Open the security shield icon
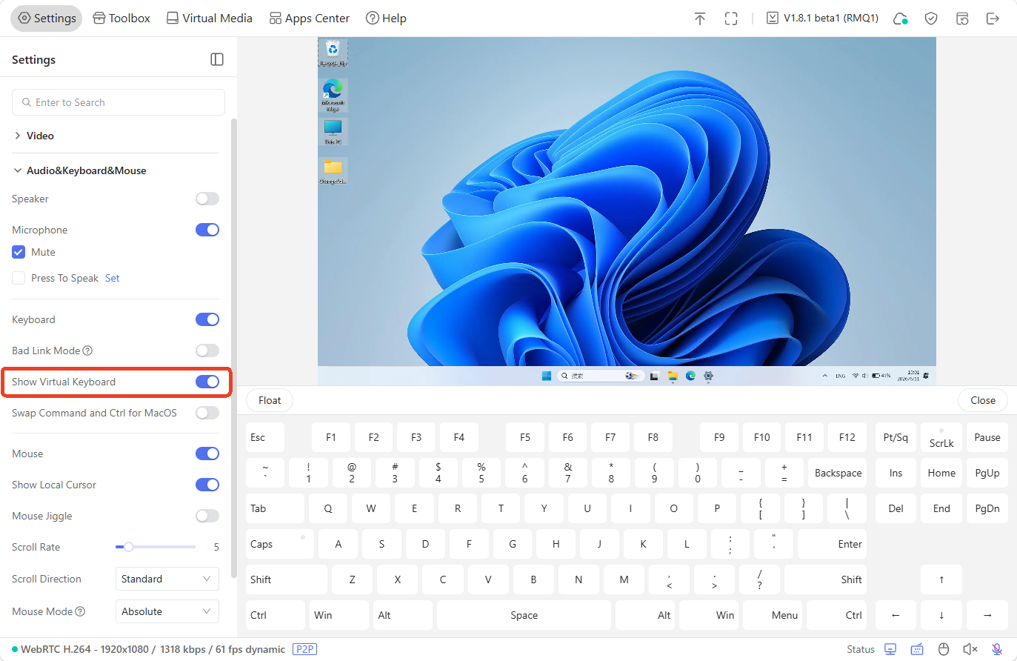 click(931, 19)
